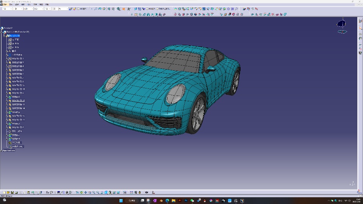363x204 pixels.
Task: Open Microsoft Edge from taskbar
Action: pos(167,201)
